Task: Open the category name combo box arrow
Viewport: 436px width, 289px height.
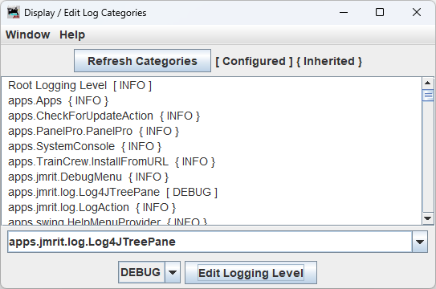Action: (x=420, y=242)
